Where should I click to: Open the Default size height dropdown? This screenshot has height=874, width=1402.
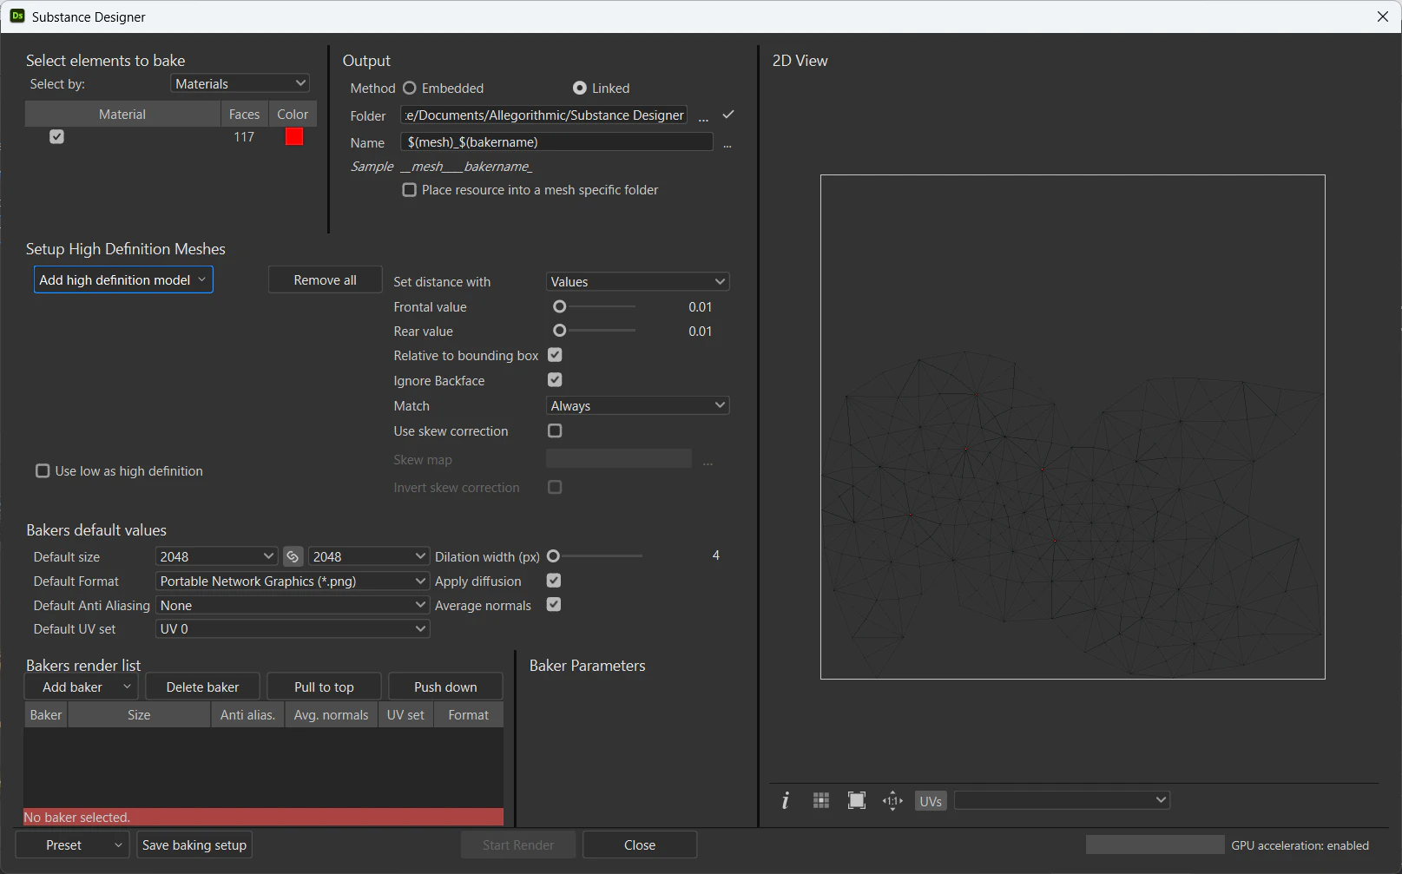(369, 556)
